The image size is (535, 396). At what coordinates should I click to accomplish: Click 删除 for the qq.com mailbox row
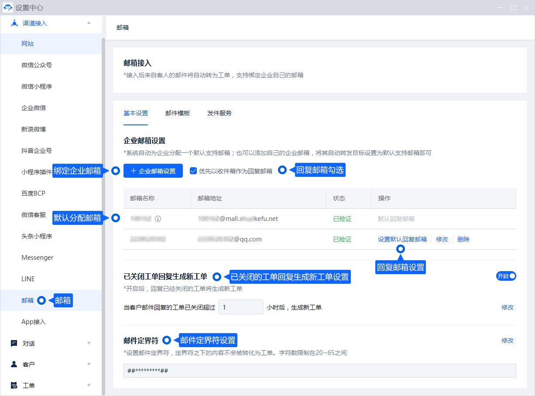pyautogui.click(x=463, y=239)
